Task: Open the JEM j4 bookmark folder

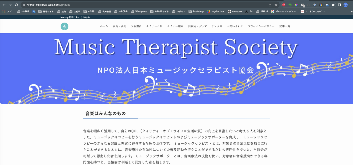Action: coord(262,12)
